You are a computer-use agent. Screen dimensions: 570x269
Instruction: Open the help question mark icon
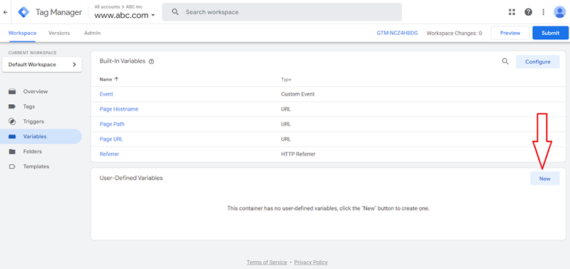[528, 12]
